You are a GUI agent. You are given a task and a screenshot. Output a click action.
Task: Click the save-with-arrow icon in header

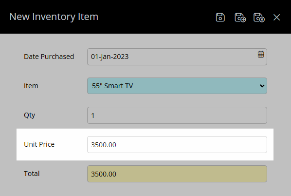point(240,18)
